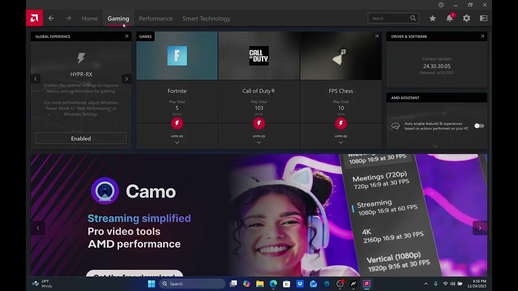Switch to the Gaming tab
Viewport: 518px width, 291px height.
coord(118,19)
